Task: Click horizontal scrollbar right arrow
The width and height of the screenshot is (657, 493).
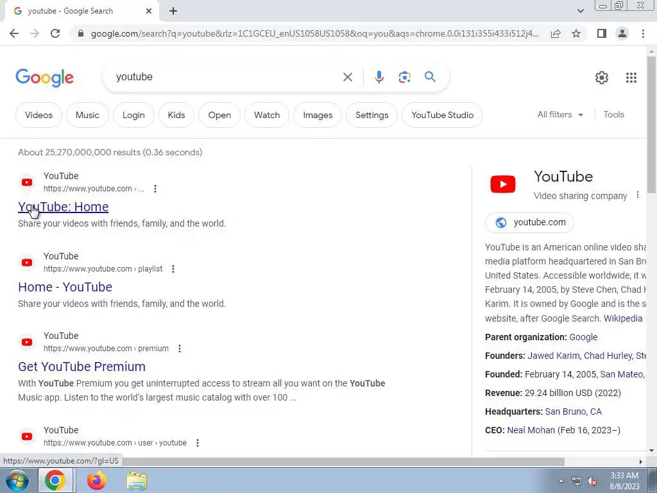Action: [x=641, y=462]
